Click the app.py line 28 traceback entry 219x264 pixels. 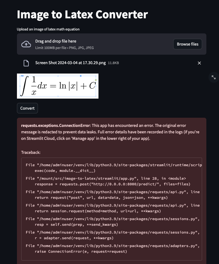coord(106,178)
